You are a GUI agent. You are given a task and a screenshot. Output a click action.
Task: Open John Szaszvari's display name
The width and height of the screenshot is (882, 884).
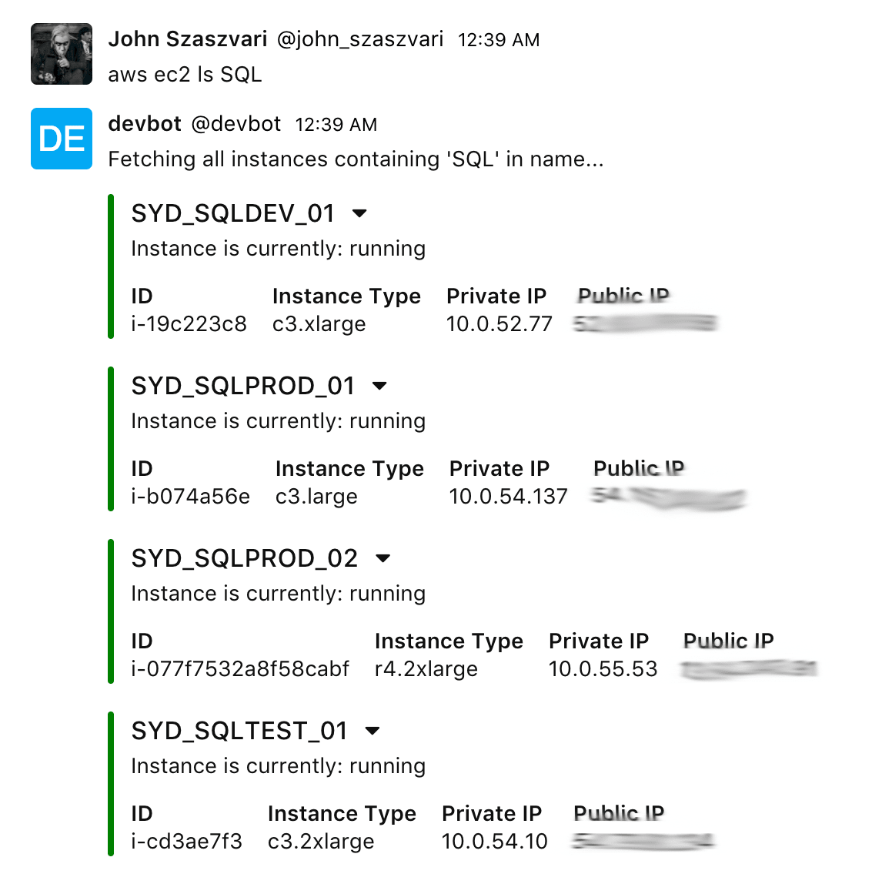[188, 39]
